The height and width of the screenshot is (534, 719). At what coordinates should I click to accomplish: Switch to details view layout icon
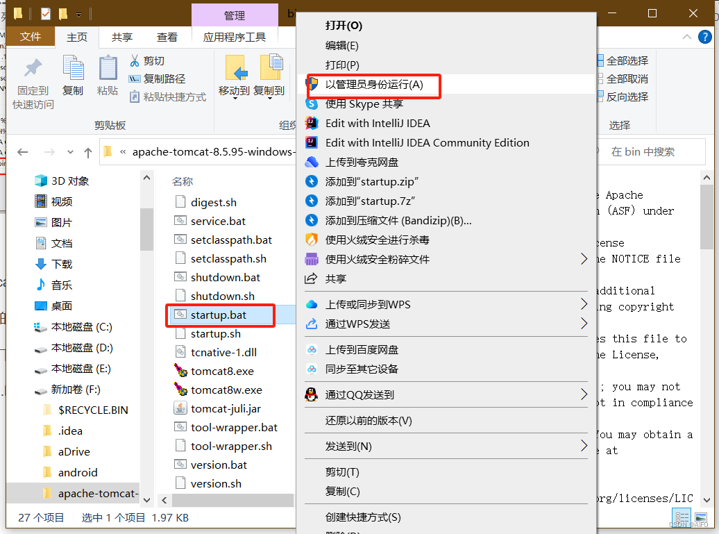[x=682, y=517]
